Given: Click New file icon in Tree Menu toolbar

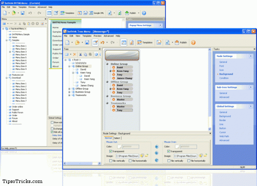Looking at the screenshot, I should (67, 43).
